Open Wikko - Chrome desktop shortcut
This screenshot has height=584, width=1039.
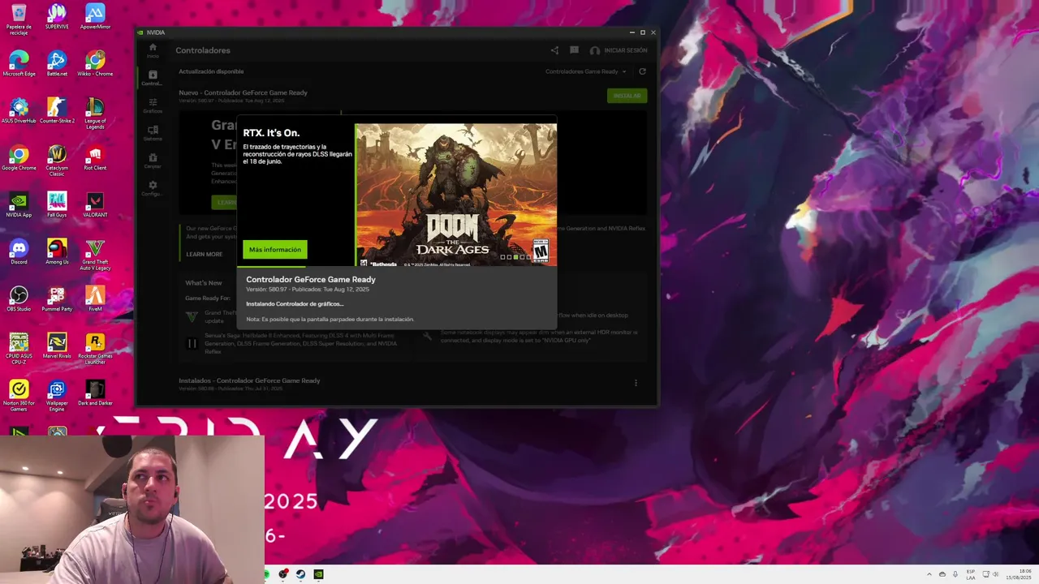[95, 64]
